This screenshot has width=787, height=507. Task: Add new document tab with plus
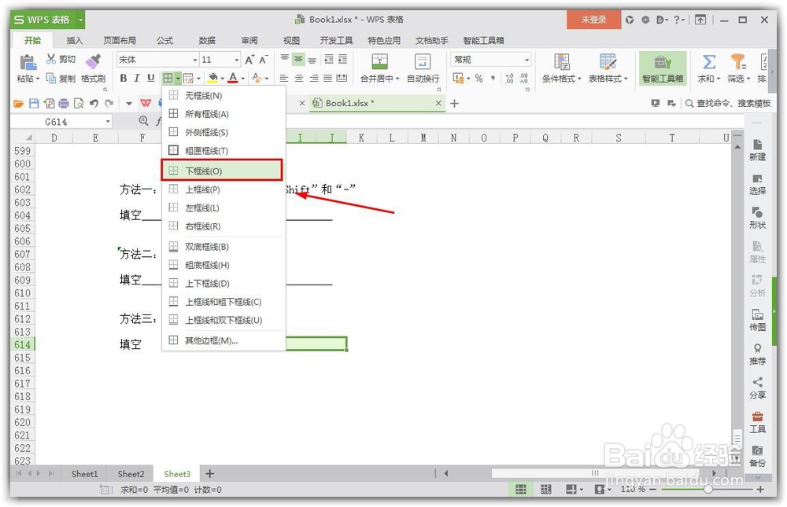(454, 103)
